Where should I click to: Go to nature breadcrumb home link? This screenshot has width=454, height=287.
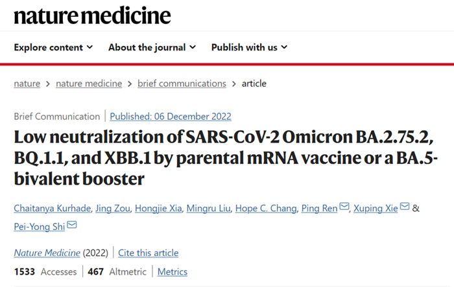pyautogui.click(x=27, y=84)
